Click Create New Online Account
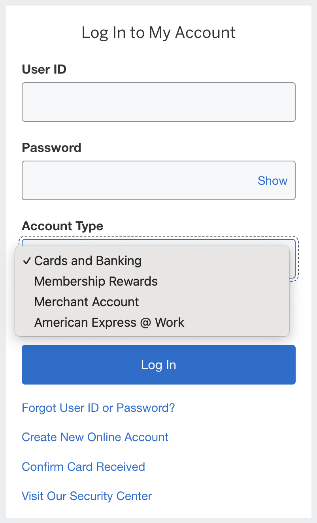This screenshot has height=523, width=317. [95, 437]
